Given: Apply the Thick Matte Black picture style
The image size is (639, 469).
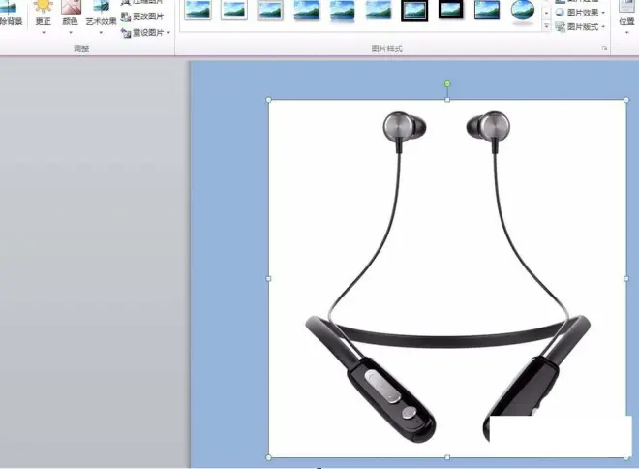Looking at the screenshot, I should click(451, 10).
